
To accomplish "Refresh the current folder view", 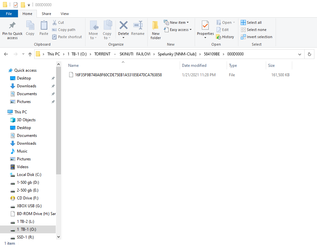I will 309,54.
